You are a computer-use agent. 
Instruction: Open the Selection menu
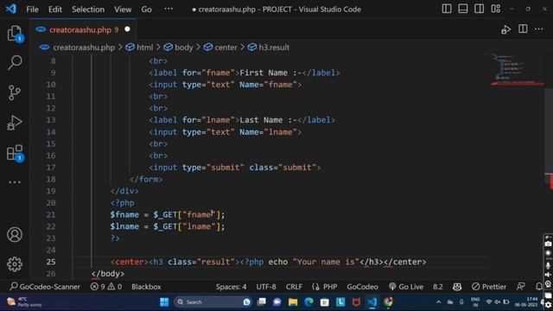[88, 10]
